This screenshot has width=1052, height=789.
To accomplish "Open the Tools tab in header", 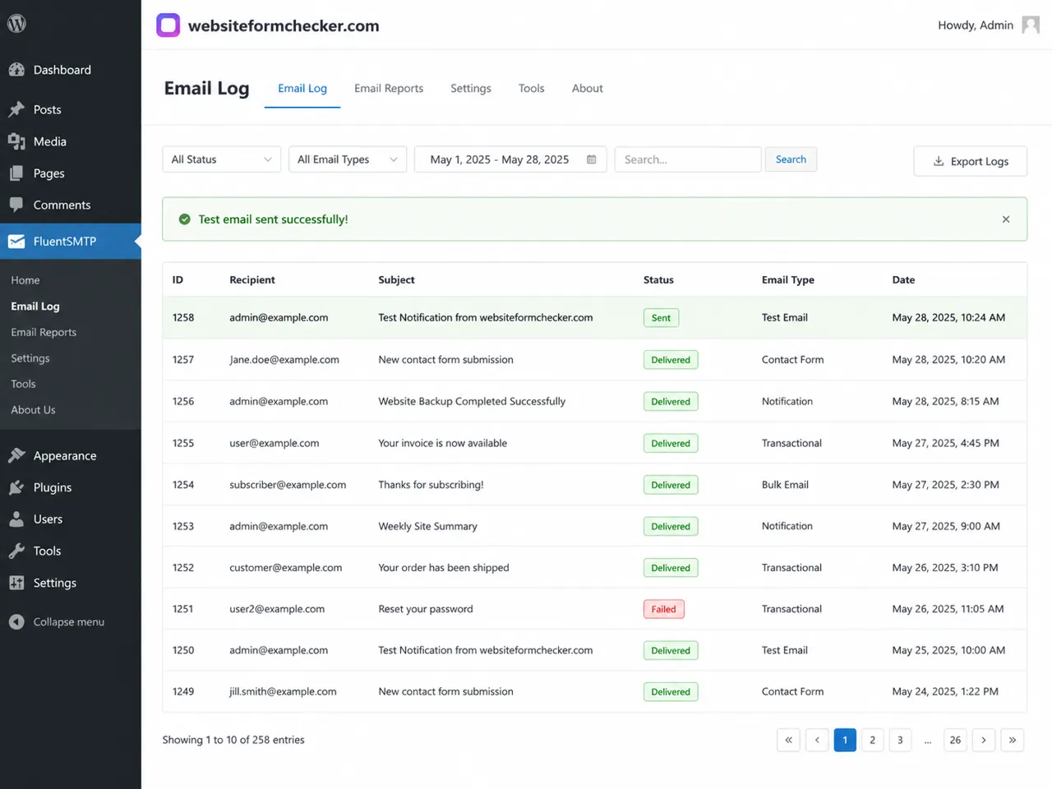I will [x=532, y=89].
